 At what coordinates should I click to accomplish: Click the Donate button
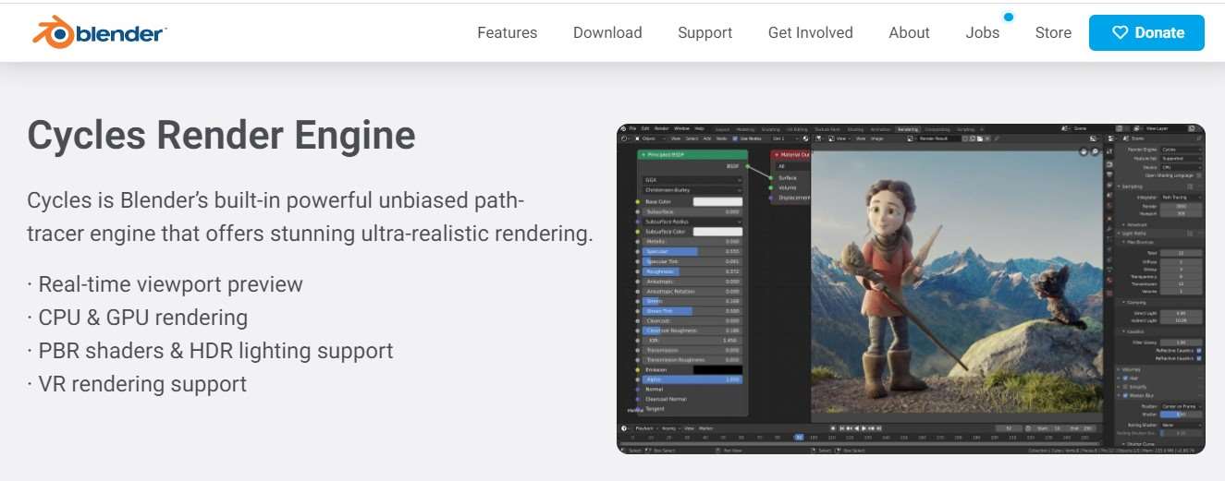pos(1146,32)
